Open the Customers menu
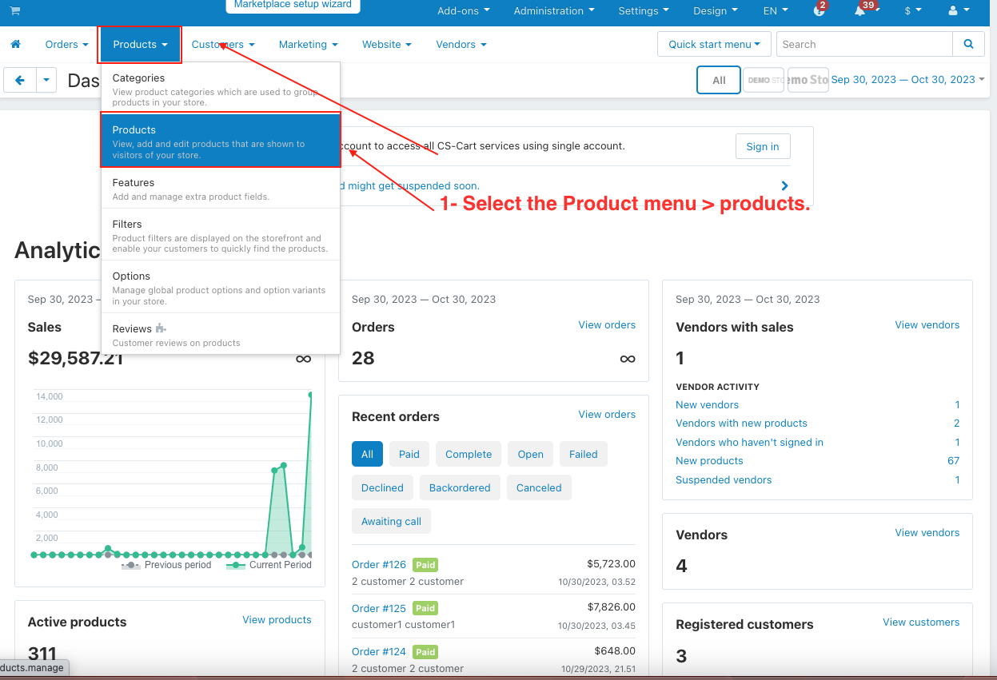997x680 pixels. (223, 45)
